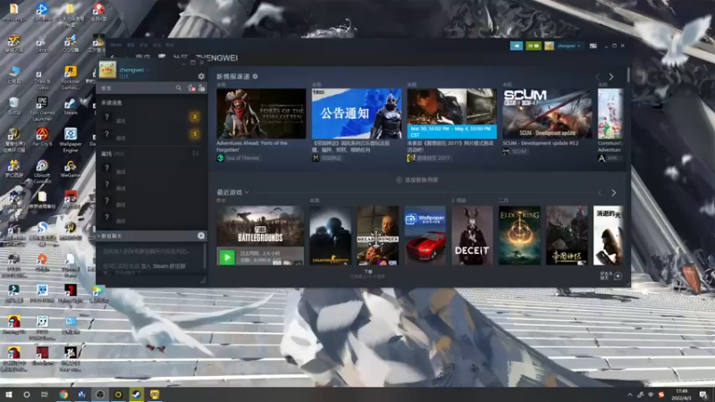Open the add new shelf button
715x402 pixels.
pos(417,180)
